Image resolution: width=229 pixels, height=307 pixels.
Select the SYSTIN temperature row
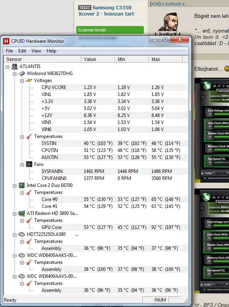(114, 143)
